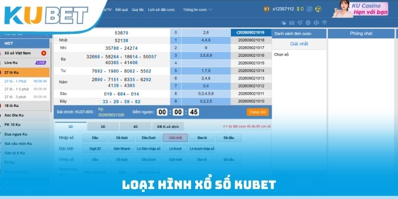Select the 27 lô - 1.5 phút game
Viewport: 398px width, 199px height.
click(x=24, y=89)
